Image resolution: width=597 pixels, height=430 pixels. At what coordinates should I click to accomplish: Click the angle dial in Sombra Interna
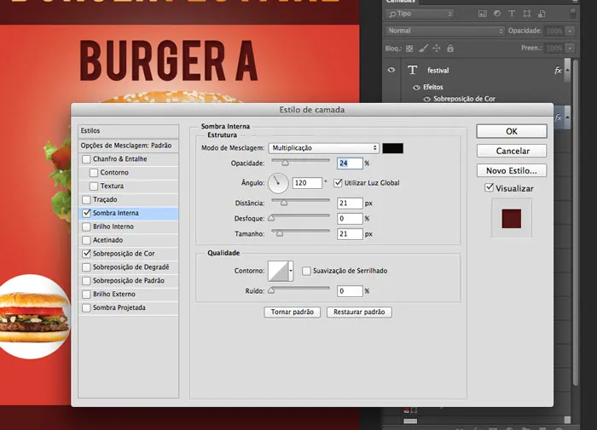coord(278,183)
